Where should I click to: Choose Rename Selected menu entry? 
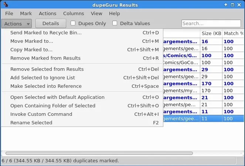click(x=31, y=123)
